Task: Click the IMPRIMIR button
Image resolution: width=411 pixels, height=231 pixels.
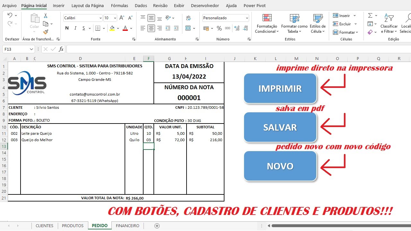Action: point(280,89)
